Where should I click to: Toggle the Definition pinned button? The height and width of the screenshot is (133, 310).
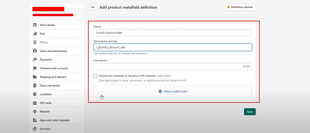click(x=240, y=7)
